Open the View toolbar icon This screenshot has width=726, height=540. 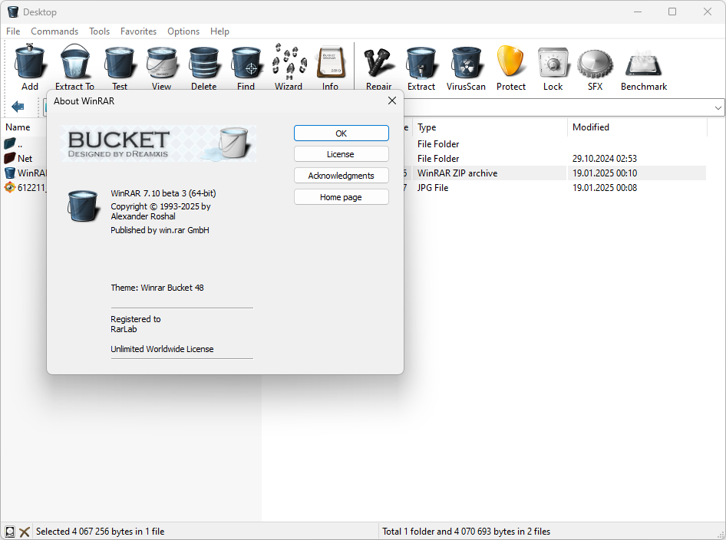tap(162, 62)
